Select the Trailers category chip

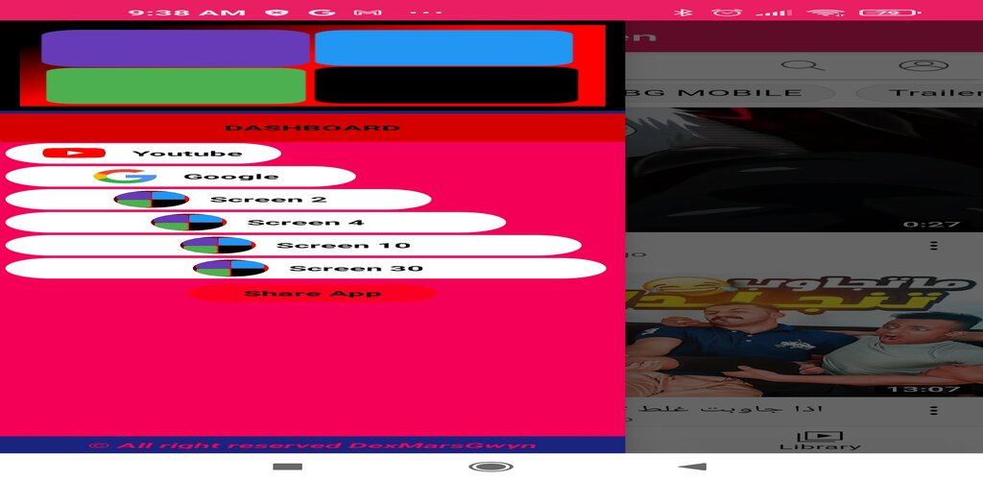[920, 93]
